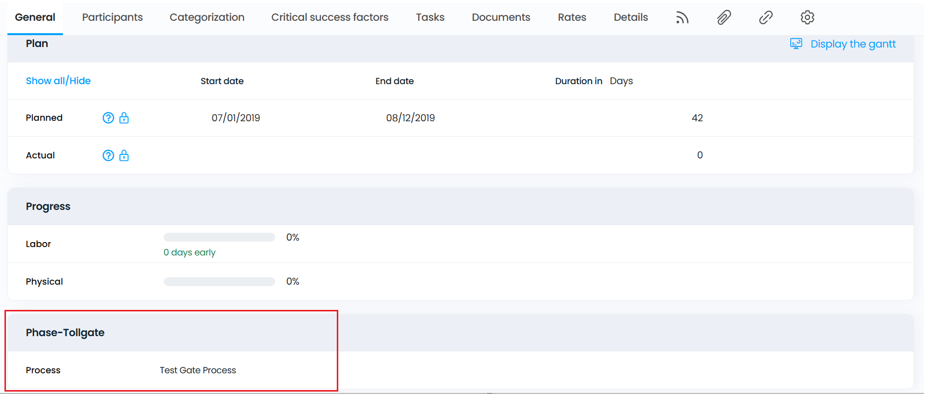This screenshot has width=930, height=400.
Task: Select the Categorization tab
Action: tap(207, 17)
